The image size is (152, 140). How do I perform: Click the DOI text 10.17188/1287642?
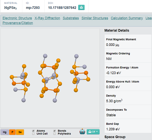click(62, 8)
